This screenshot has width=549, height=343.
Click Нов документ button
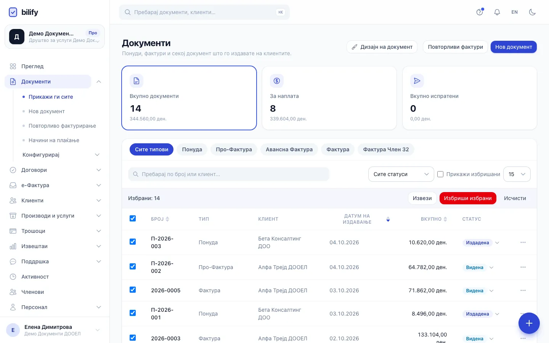tap(514, 47)
